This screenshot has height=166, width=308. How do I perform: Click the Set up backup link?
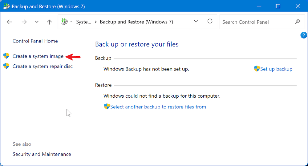pos(276,69)
